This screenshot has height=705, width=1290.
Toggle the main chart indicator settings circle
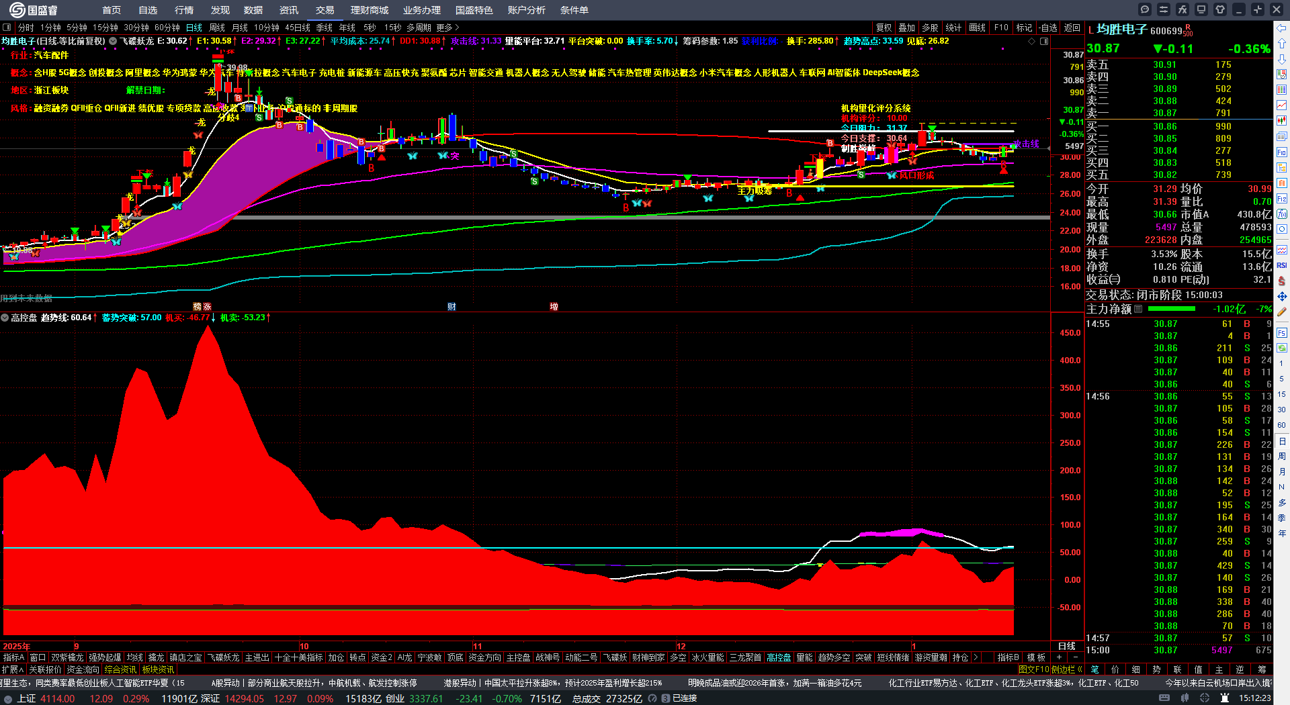pyautogui.click(x=113, y=41)
